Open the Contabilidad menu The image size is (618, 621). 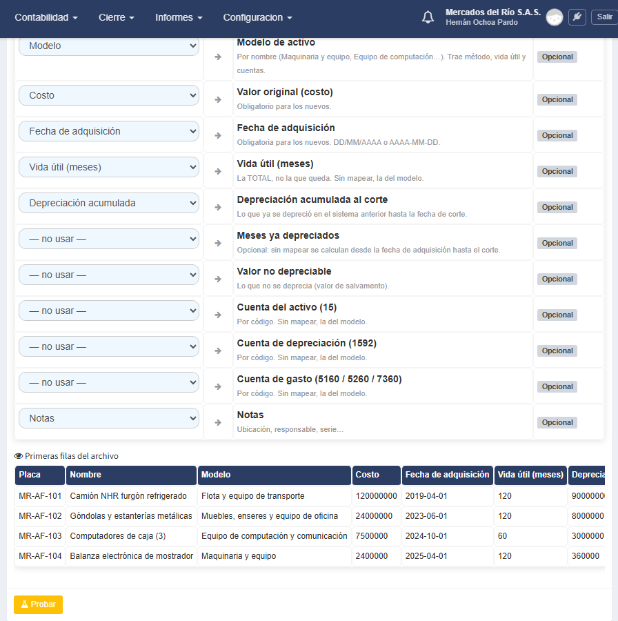point(46,17)
